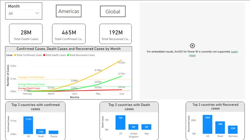Click the April axis label
Viewport: 250px width, 140px height.
tap(75, 94)
